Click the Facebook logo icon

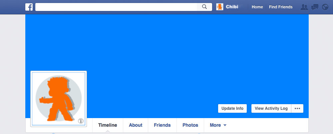[29, 7]
